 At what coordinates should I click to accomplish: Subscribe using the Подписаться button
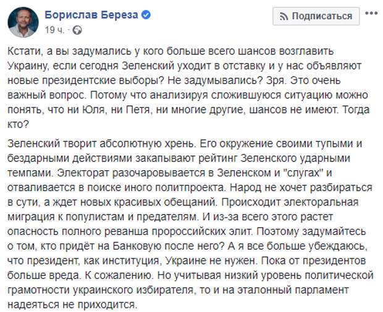(316, 16)
